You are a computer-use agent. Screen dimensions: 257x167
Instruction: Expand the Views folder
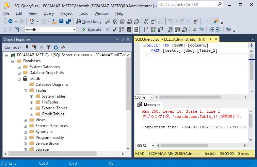(25, 120)
